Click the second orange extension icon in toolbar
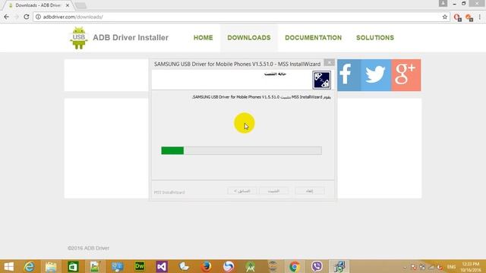This screenshot has height=273, width=486. pyautogui.click(x=469, y=17)
